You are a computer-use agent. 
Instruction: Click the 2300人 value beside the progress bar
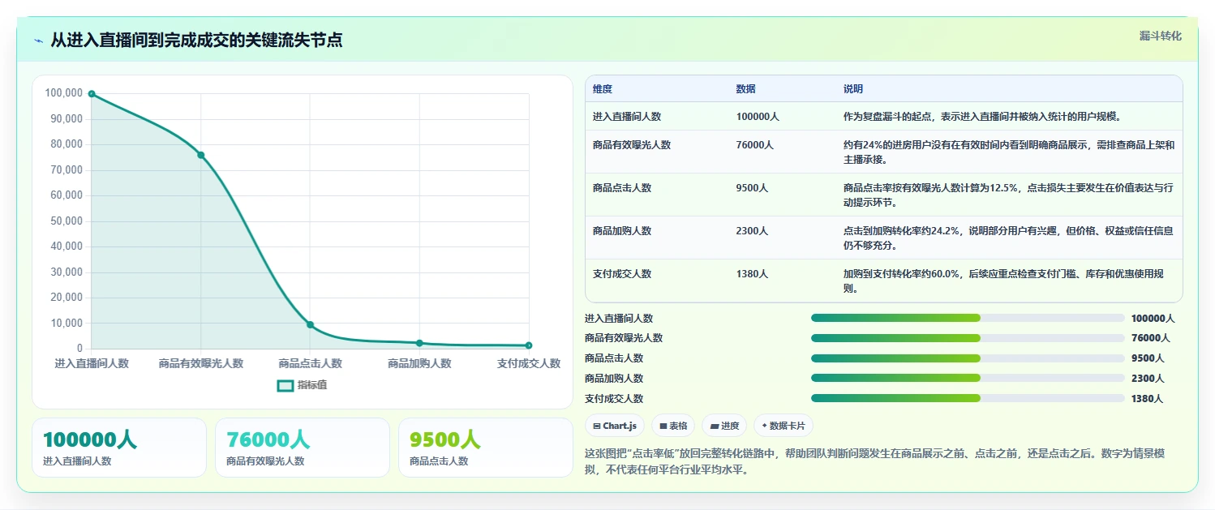[1148, 378]
